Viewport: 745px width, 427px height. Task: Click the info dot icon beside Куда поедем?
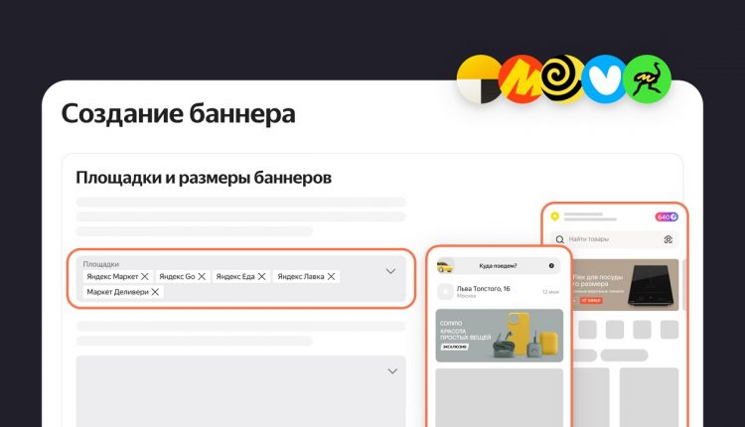point(551,266)
